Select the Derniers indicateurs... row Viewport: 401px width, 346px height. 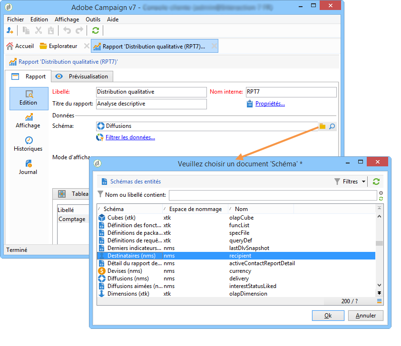(x=236, y=248)
